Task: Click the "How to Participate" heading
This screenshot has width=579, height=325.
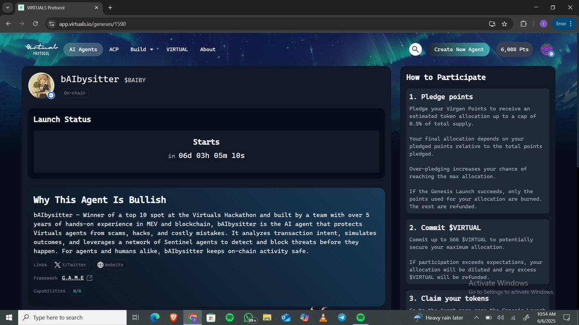Action: click(x=446, y=77)
